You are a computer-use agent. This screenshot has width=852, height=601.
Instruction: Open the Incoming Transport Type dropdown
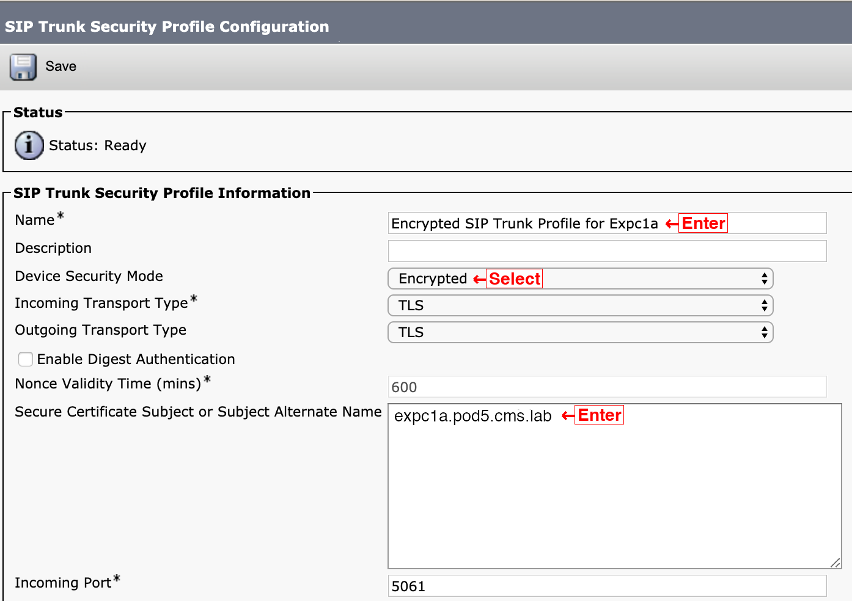(581, 305)
